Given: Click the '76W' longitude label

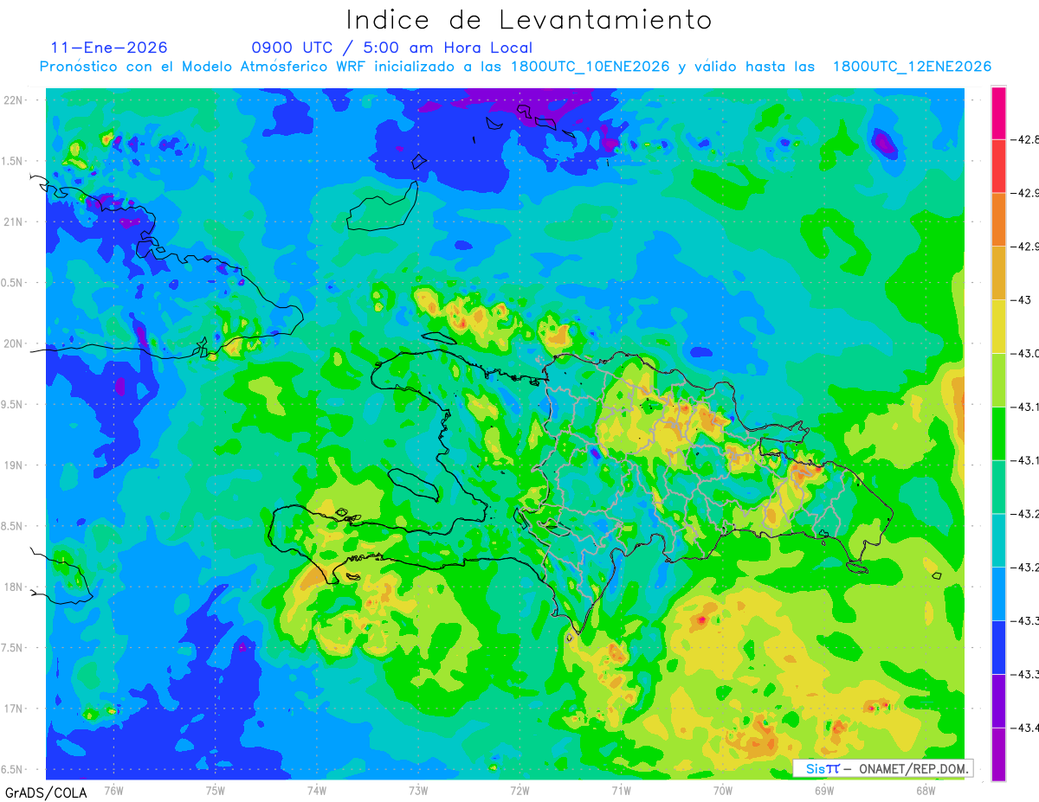Looking at the screenshot, I should pyautogui.click(x=113, y=790).
